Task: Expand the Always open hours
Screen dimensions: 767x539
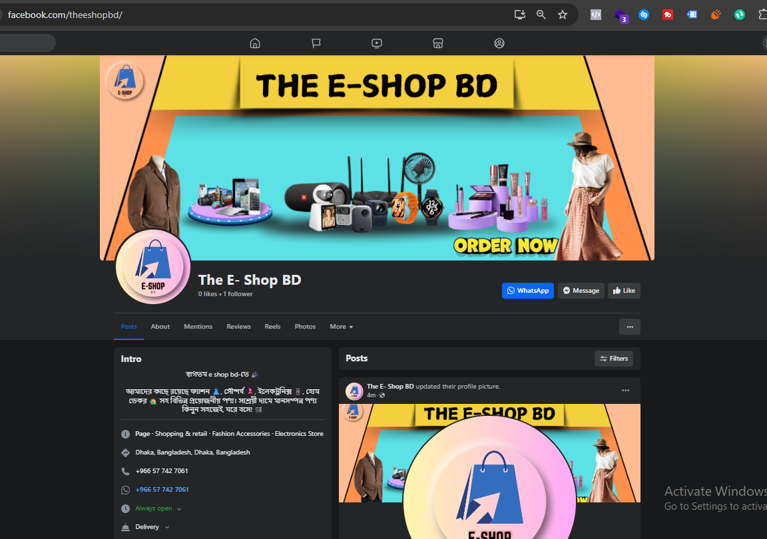Action: pos(178,509)
